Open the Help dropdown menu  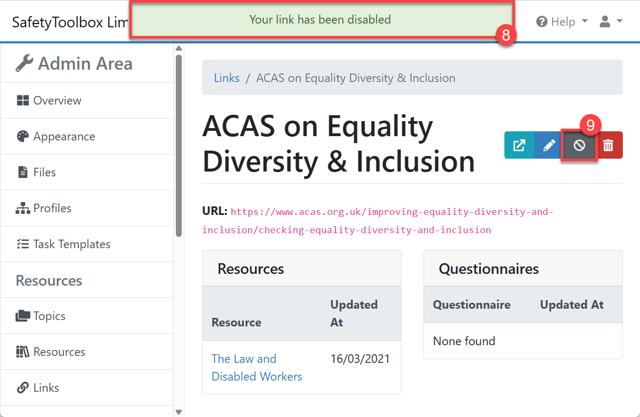[x=562, y=21]
